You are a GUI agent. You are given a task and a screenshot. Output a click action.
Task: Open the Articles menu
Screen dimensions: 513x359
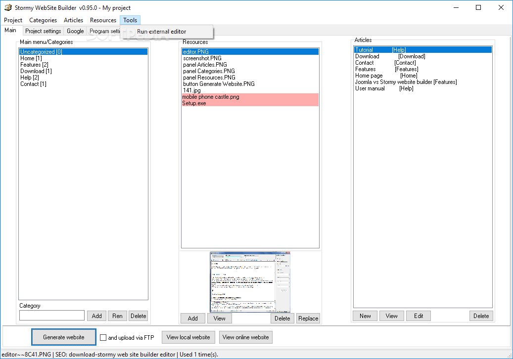coord(73,20)
